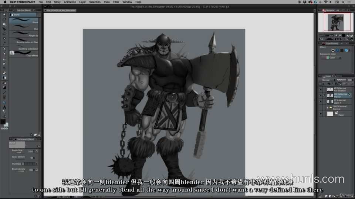
Task: Select the Blur sub tool
Action: [24, 27]
